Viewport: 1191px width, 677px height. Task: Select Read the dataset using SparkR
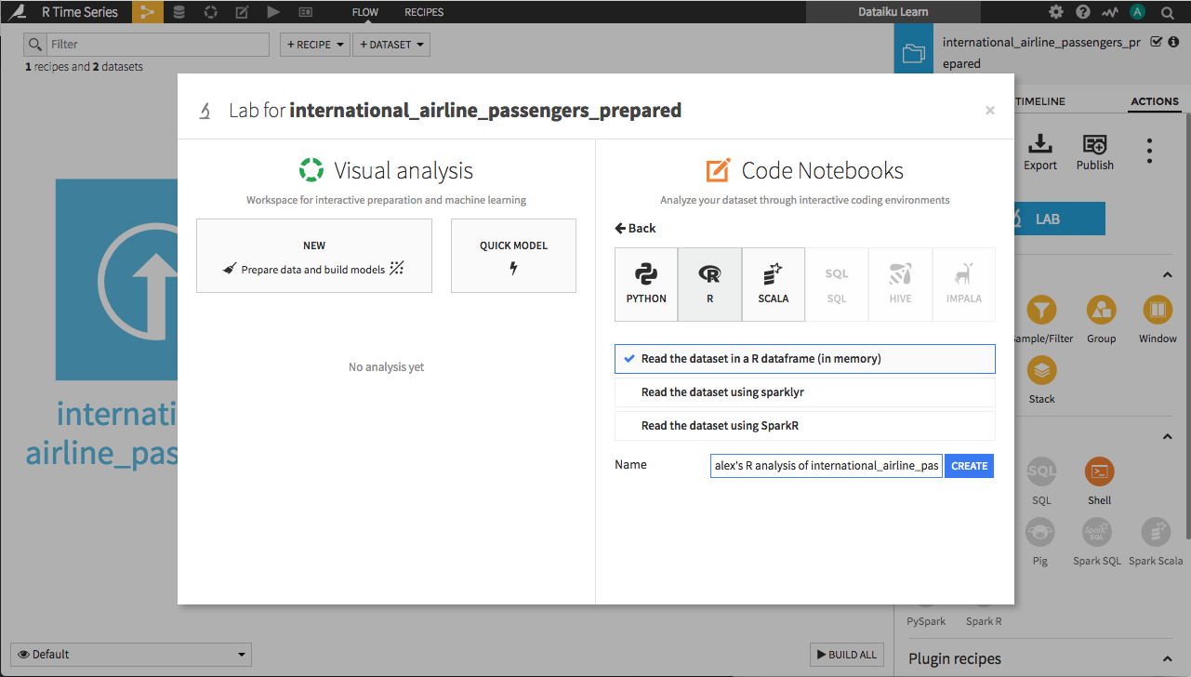(805, 426)
